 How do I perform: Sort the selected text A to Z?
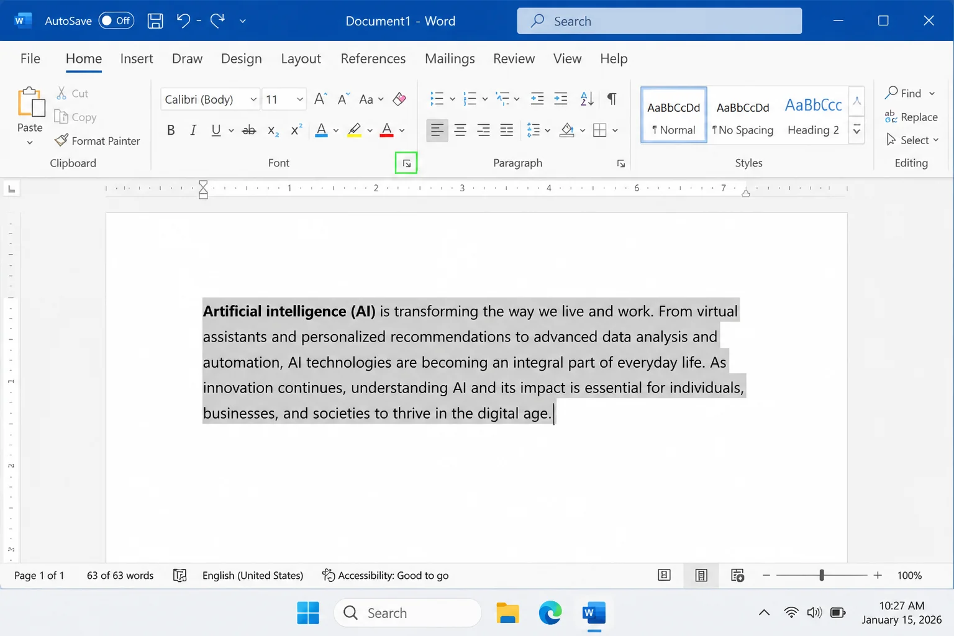587,99
